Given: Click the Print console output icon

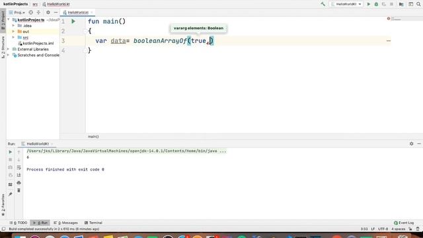Looking at the screenshot, I should [x=19, y=183].
